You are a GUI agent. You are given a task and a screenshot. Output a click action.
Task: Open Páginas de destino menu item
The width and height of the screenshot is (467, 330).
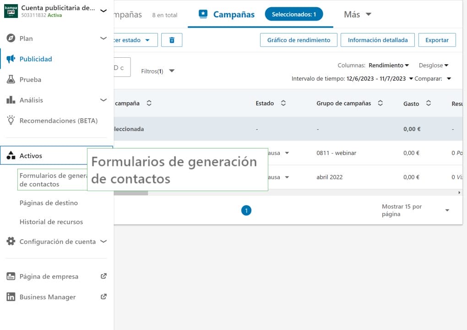tap(49, 203)
